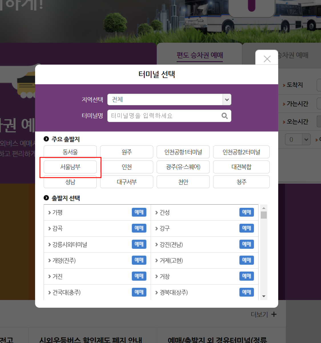Image resolution: width=321 pixels, height=343 pixels.
Task: Click 예매 button for 거창
Action: click(x=247, y=276)
